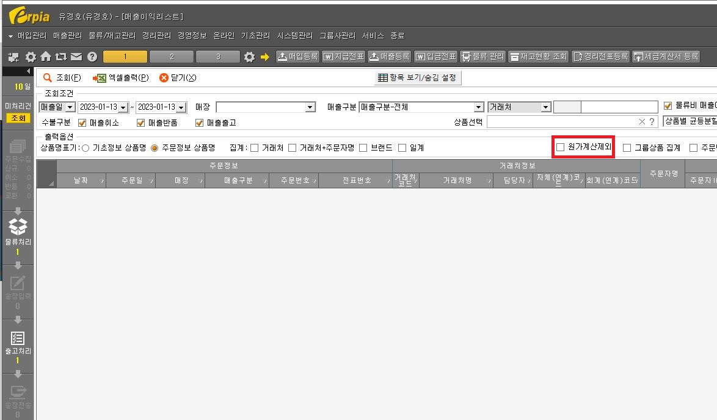Screen dimensions: 717x420
Task: Click question mark in 상품선택 field
Action: click(652, 121)
